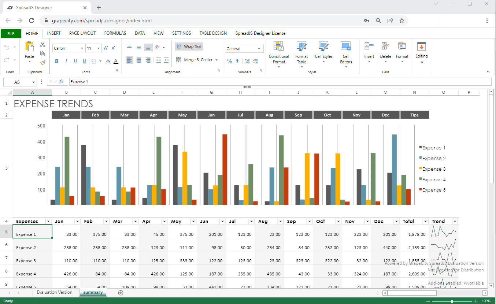Toggle Italic formatting
The width and height of the screenshot is (496, 304).
pyautogui.click(x=66, y=61)
